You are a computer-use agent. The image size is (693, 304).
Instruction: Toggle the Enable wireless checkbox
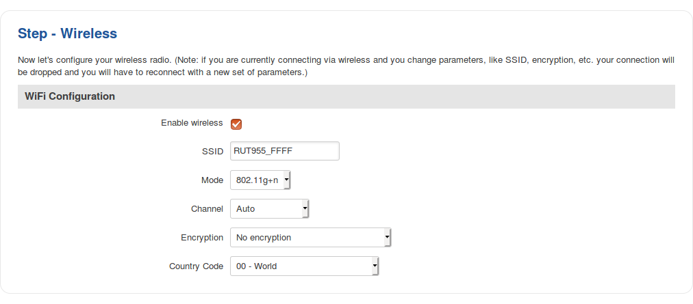(x=236, y=124)
